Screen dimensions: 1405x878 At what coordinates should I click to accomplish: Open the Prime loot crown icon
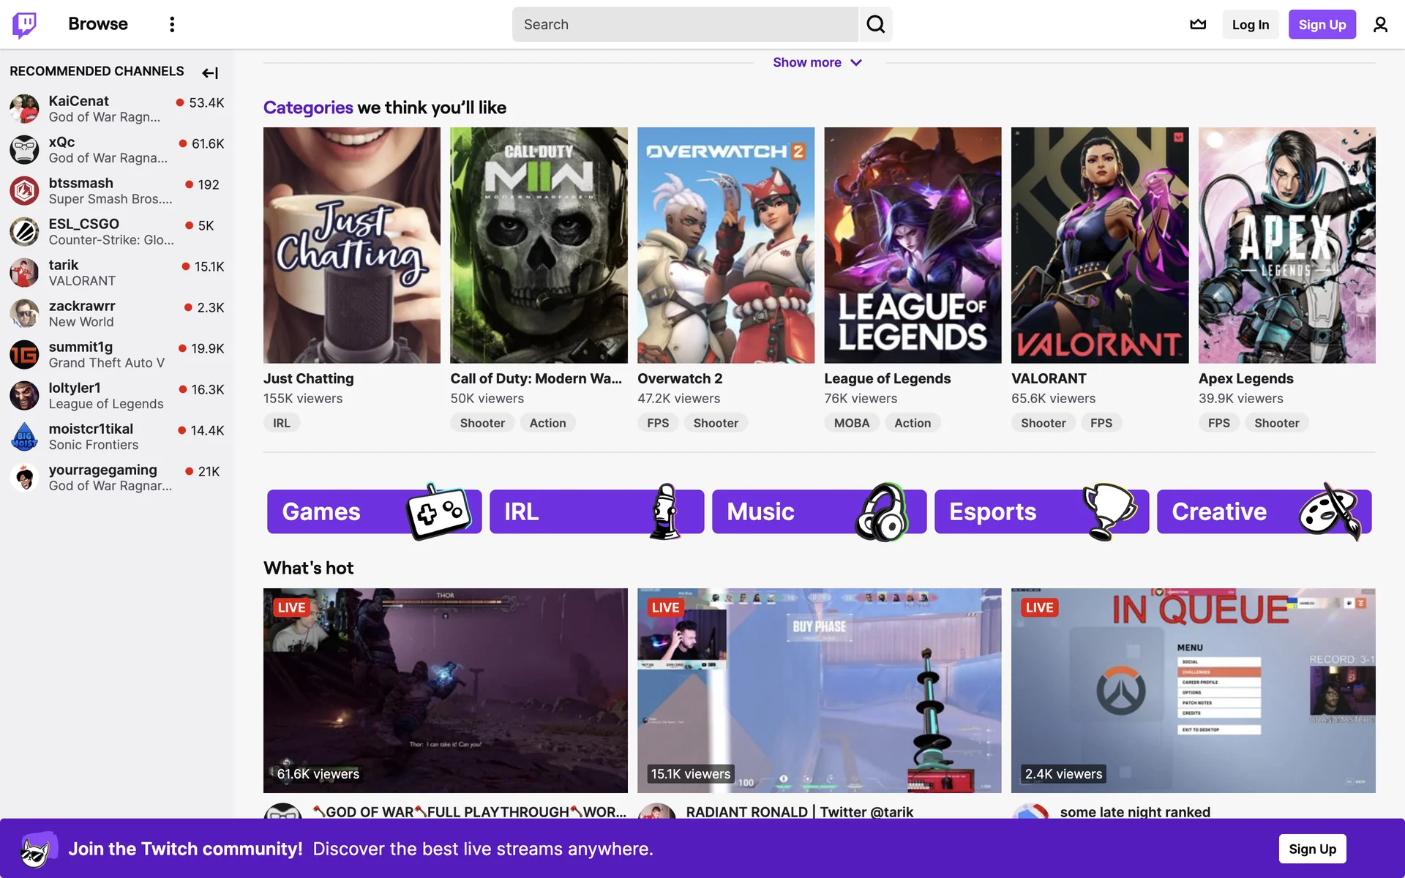point(1198,24)
